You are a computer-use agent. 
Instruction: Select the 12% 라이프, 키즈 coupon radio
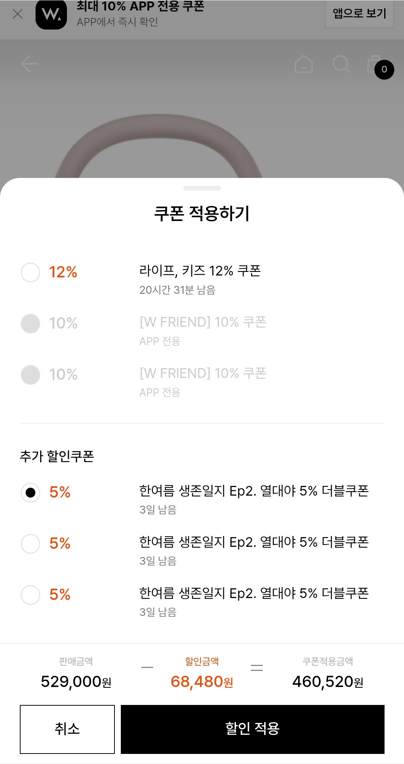(x=30, y=272)
